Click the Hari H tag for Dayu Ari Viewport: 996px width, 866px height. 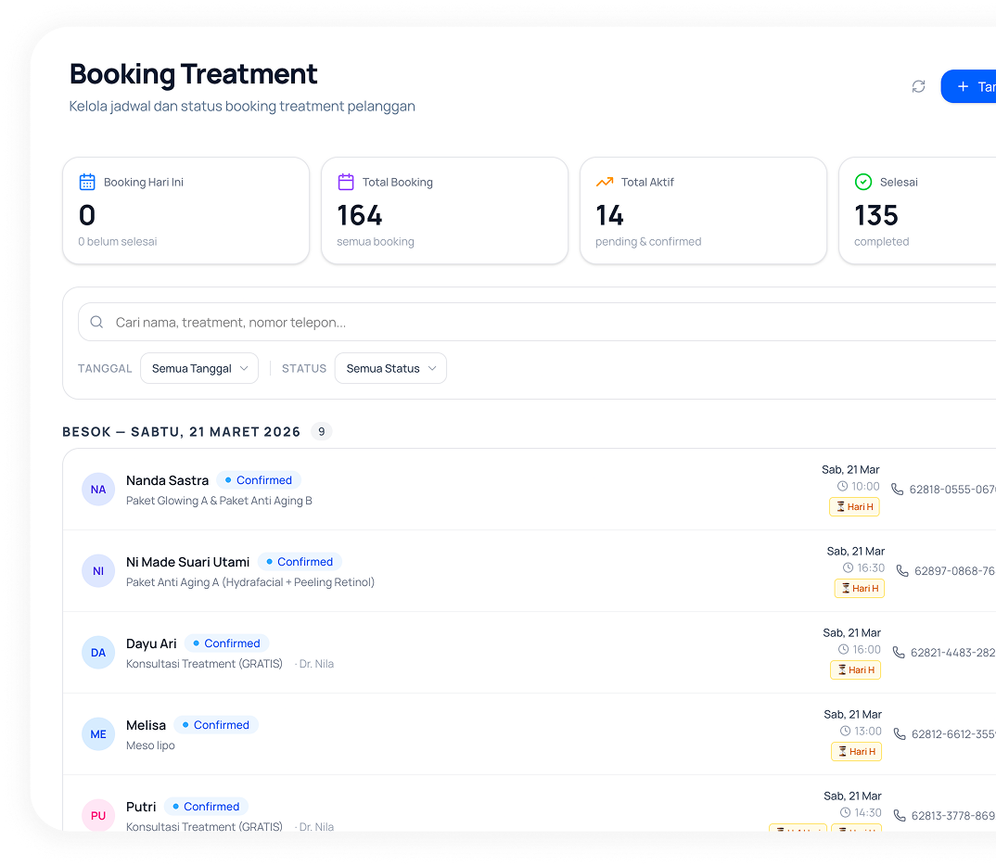[x=855, y=669]
